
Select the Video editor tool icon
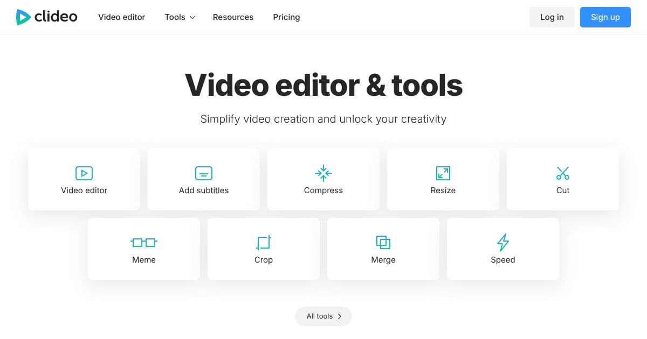point(84,173)
